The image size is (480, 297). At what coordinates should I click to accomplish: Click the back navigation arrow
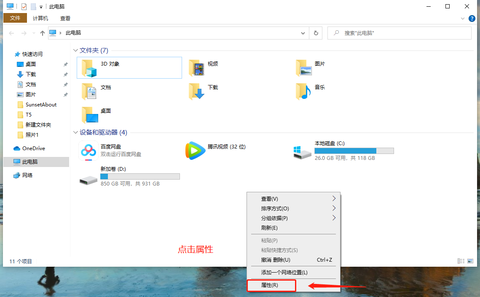coord(12,33)
